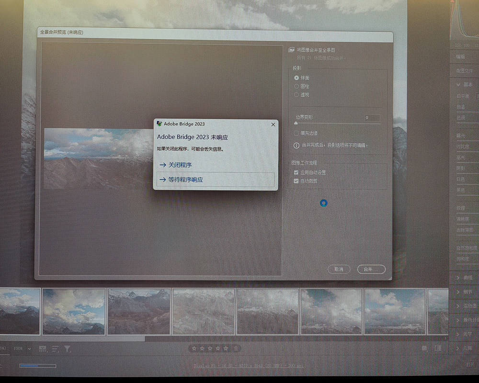Click the 打开 button at bottom right

coord(470,365)
